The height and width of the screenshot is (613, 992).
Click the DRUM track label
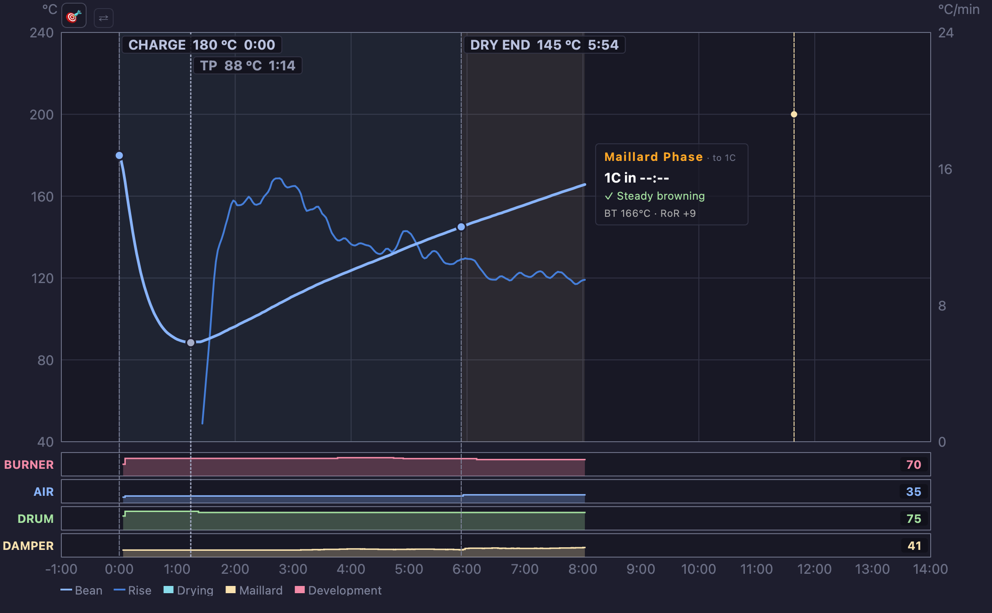36,519
